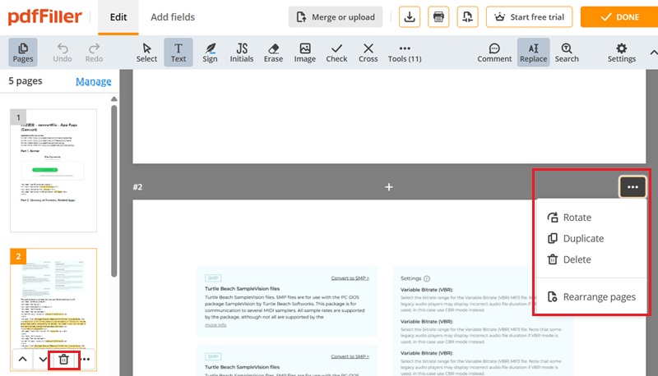The width and height of the screenshot is (658, 376).
Task: Toggle the Pages panel button
Action: click(23, 53)
